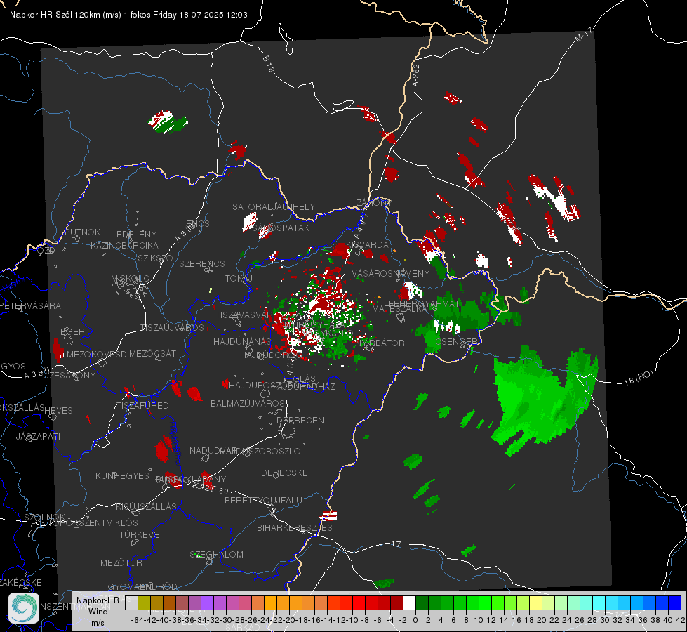Select the PUTNOK town label
The height and width of the screenshot is (632, 687).
click(83, 232)
